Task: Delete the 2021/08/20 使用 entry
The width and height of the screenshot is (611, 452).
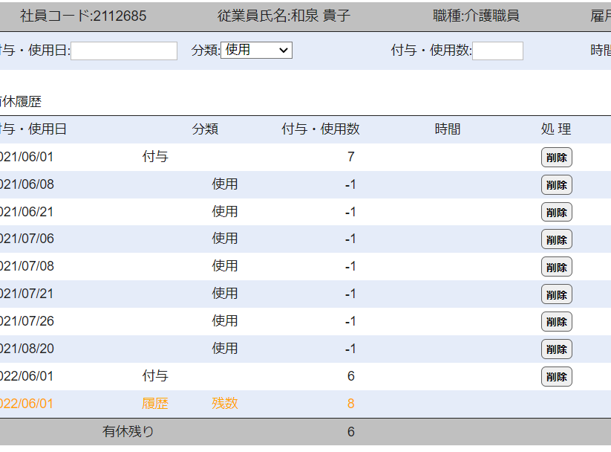Action: pyautogui.click(x=556, y=349)
